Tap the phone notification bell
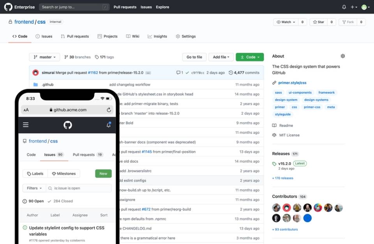The image size is (374, 244). (109, 125)
